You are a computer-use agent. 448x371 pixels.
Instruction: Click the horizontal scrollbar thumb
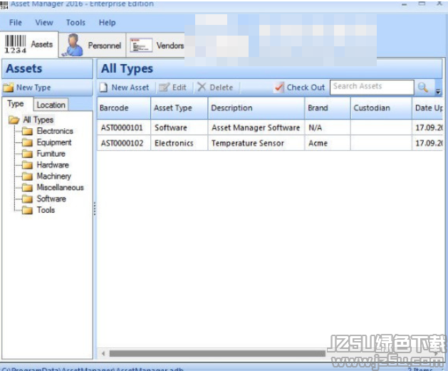(217, 354)
